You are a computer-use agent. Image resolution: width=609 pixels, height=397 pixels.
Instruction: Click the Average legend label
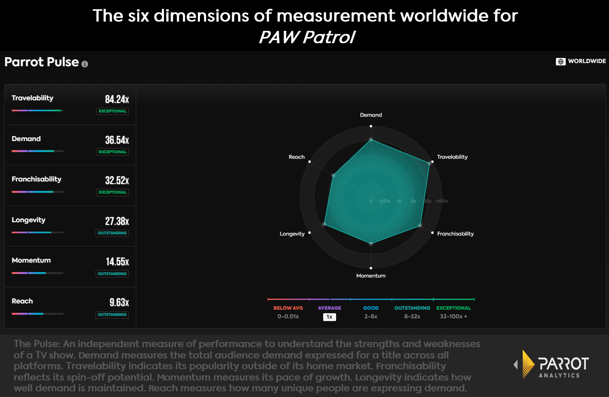click(x=329, y=308)
